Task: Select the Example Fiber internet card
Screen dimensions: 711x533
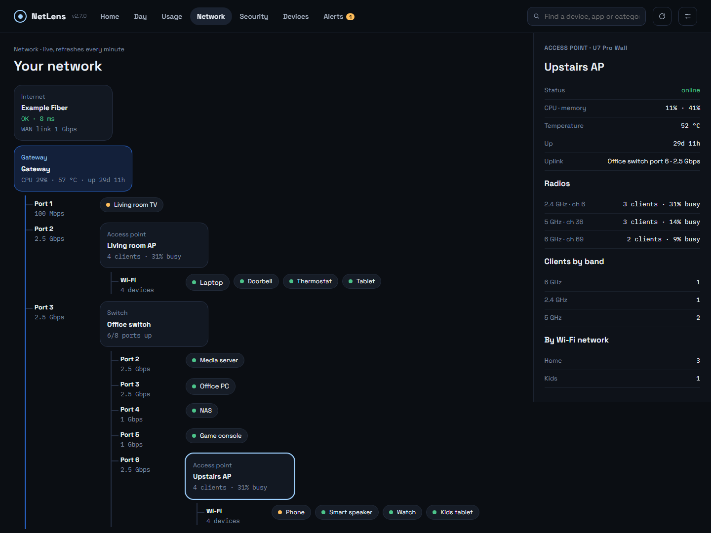Action: click(x=63, y=113)
